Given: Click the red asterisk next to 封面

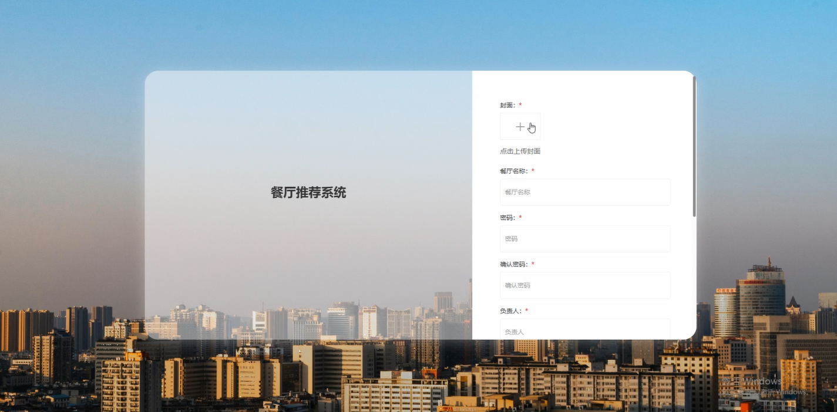Looking at the screenshot, I should [x=520, y=105].
